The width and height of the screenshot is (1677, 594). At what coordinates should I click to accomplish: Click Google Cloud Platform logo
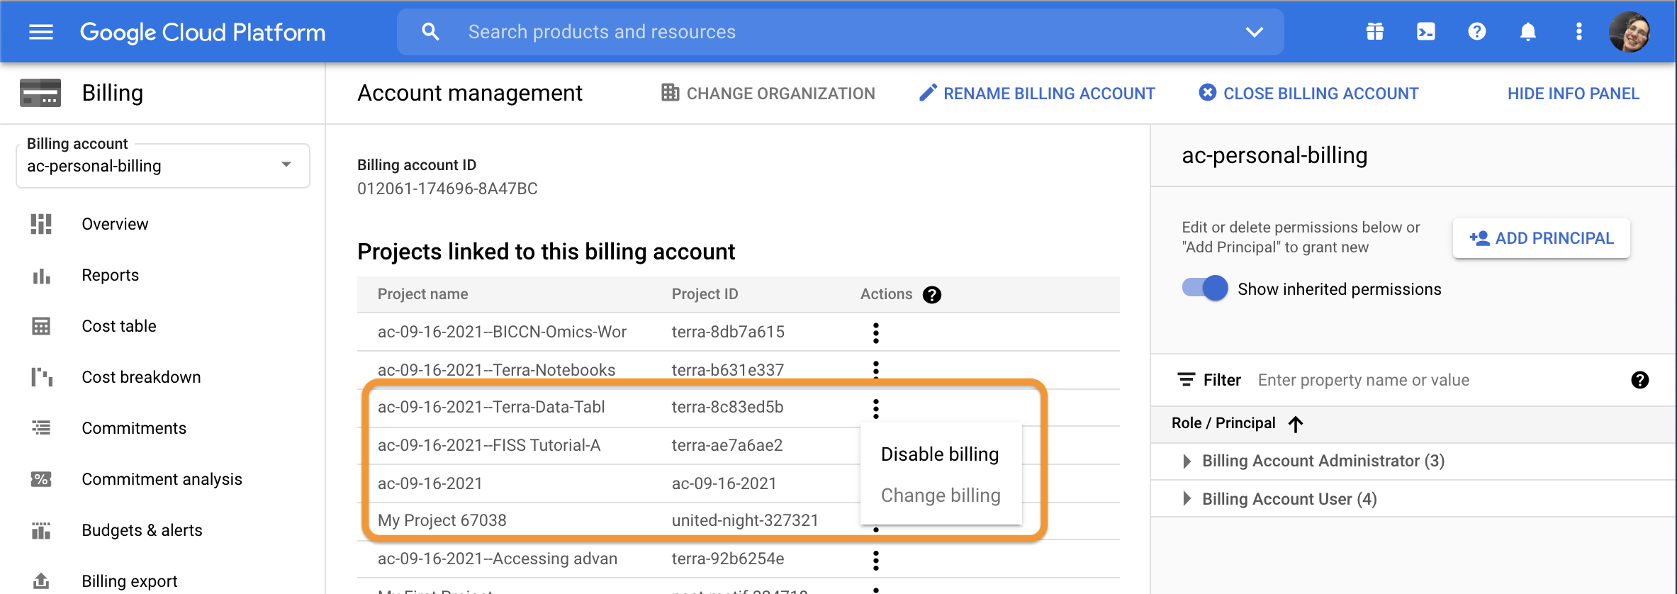[203, 32]
